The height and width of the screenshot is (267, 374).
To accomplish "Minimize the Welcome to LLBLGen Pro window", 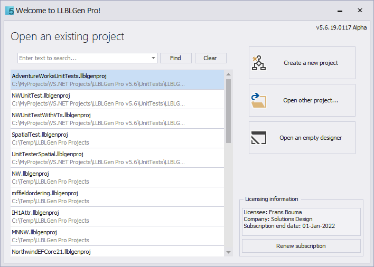I will click(340, 11).
